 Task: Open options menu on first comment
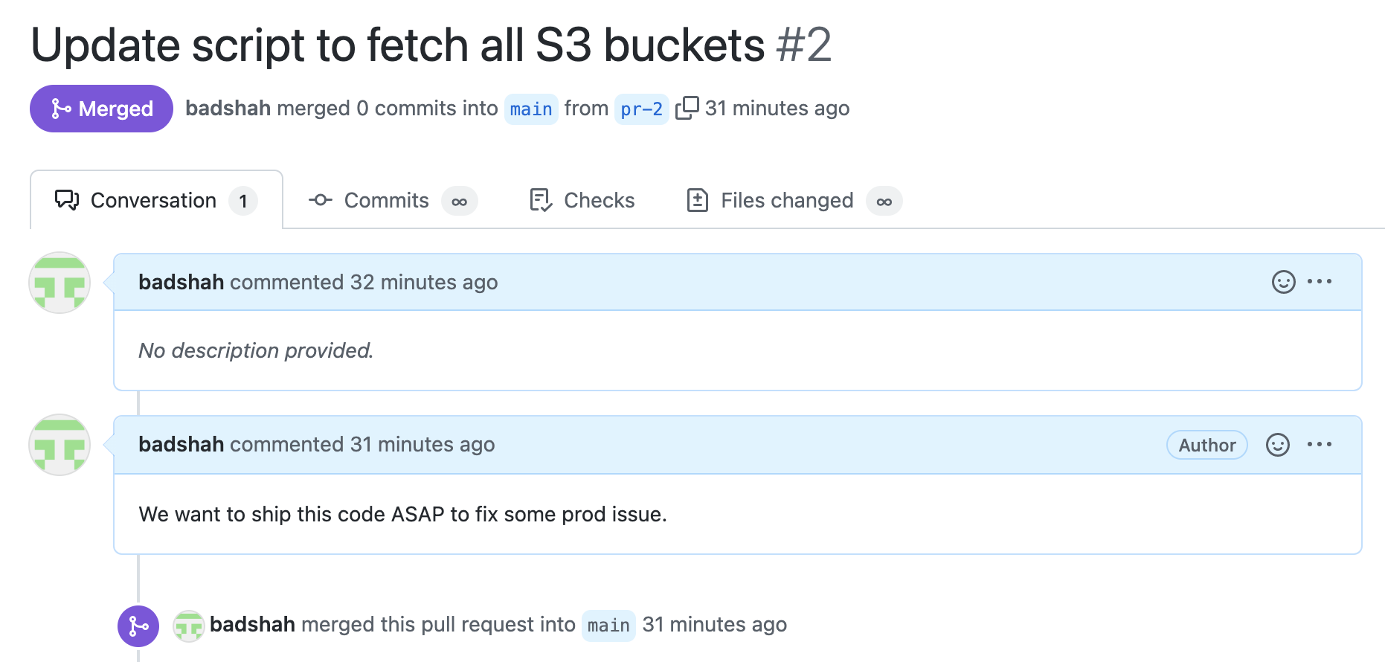(1320, 282)
